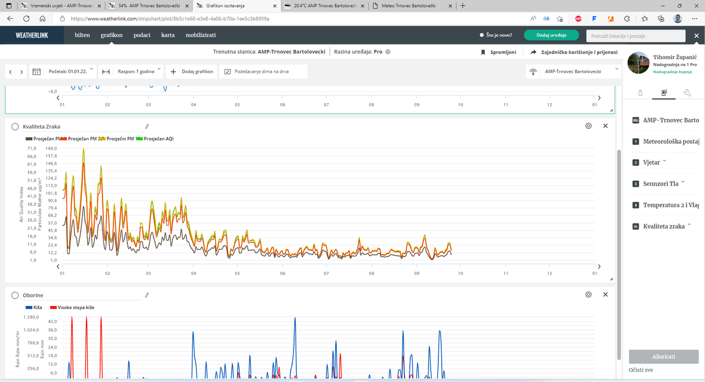Open the devices tab icon in sidebar
Image resolution: width=705 pixels, height=382 pixels.
(x=664, y=93)
